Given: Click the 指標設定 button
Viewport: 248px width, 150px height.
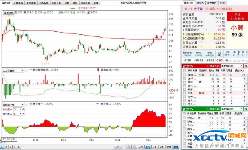Looking at the screenshot, I should [8, 13].
